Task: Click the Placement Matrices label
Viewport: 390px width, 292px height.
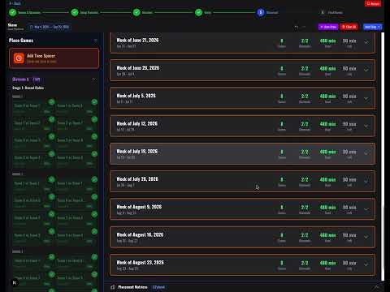Action: (132, 287)
